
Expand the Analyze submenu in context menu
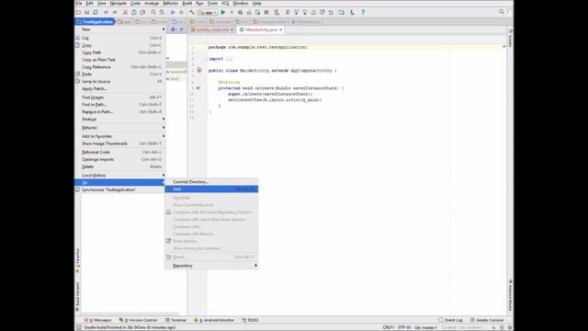pyautogui.click(x=120, y=119)
